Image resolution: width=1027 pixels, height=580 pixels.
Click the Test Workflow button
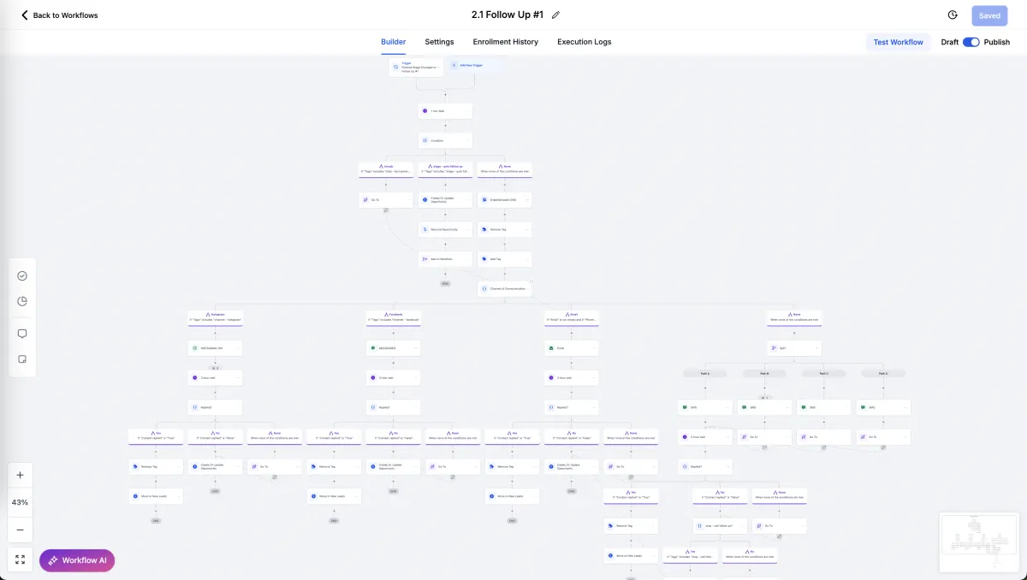click(x=898, y=42)
